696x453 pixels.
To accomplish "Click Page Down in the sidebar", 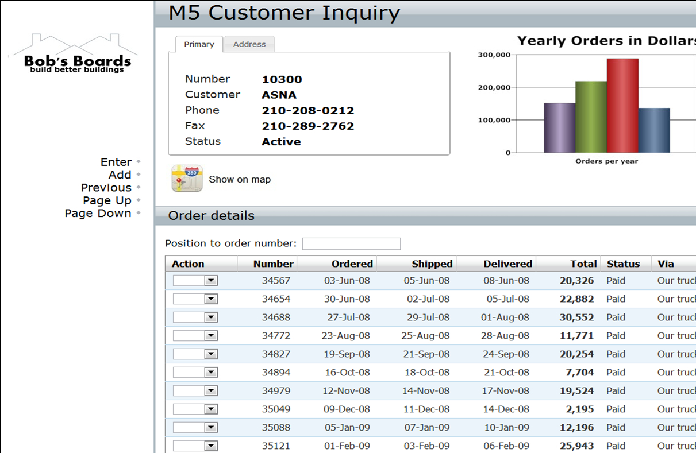I will coord(98,213).
